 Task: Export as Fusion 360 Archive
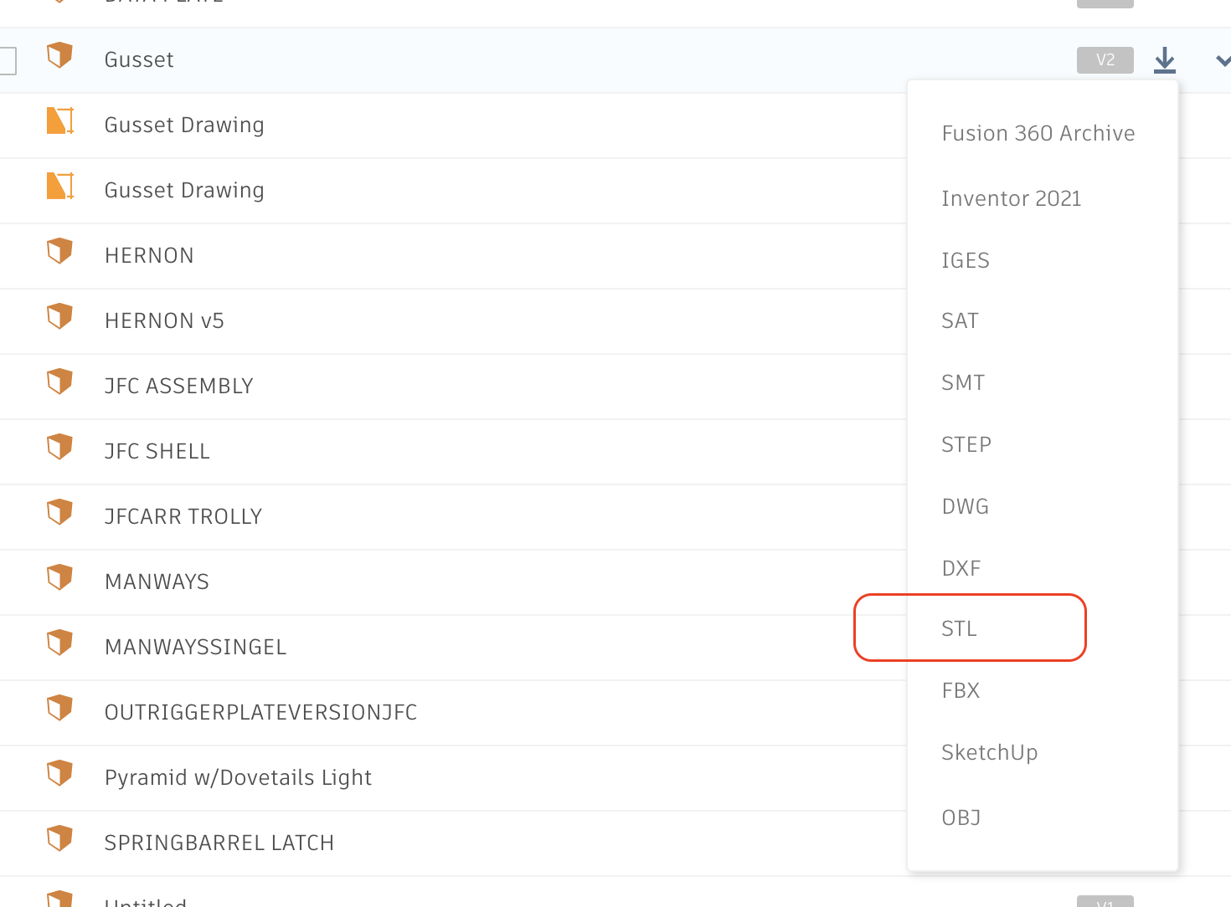coord(1038,133)
